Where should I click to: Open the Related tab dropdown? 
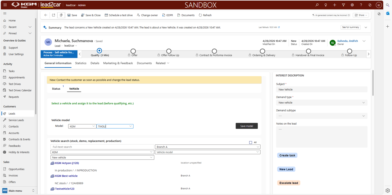[162, 63]
